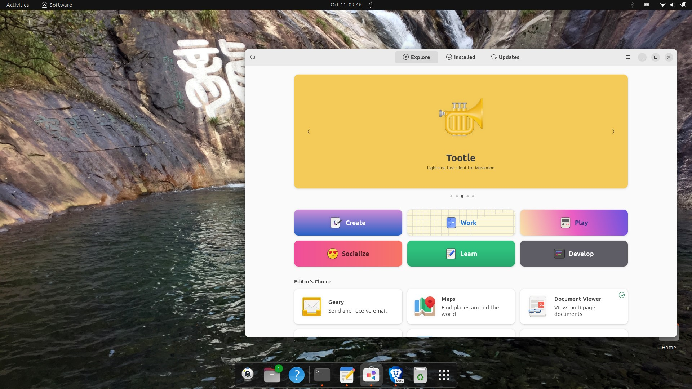Open Activities overview
This screenshot has height=389, width=692.
[x=18, y=5]
